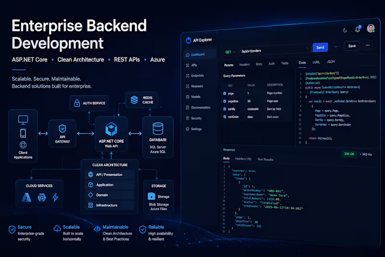Screen dimensions: 385x257
Task: Click the Models sidebar icon
Action: click(x=188, y=97)
